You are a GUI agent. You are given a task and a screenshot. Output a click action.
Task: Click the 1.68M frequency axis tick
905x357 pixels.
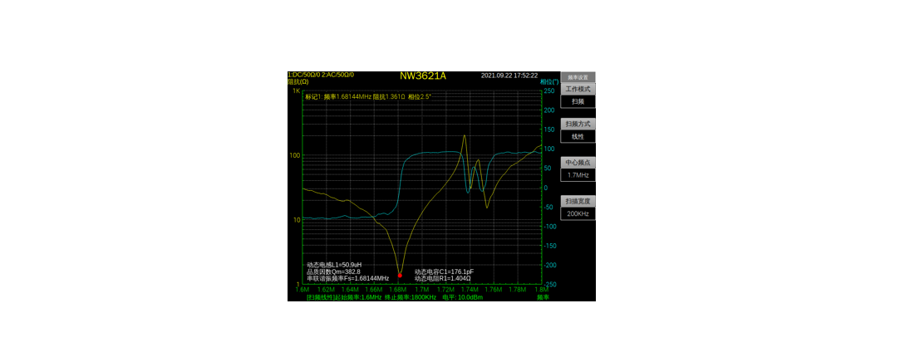click(398, 290)
